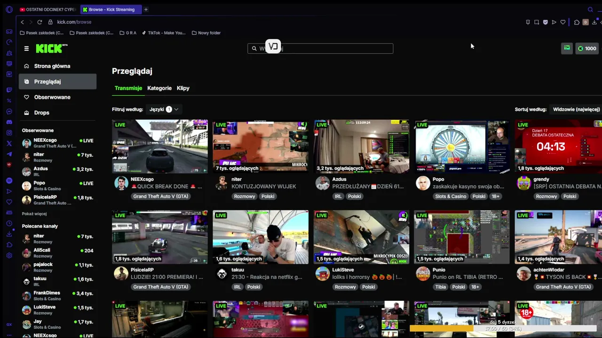Search tabs with the magnifier icon
The width and height of the screenshot is (602, 338).
pyautogui.click(x=590, y=9)
